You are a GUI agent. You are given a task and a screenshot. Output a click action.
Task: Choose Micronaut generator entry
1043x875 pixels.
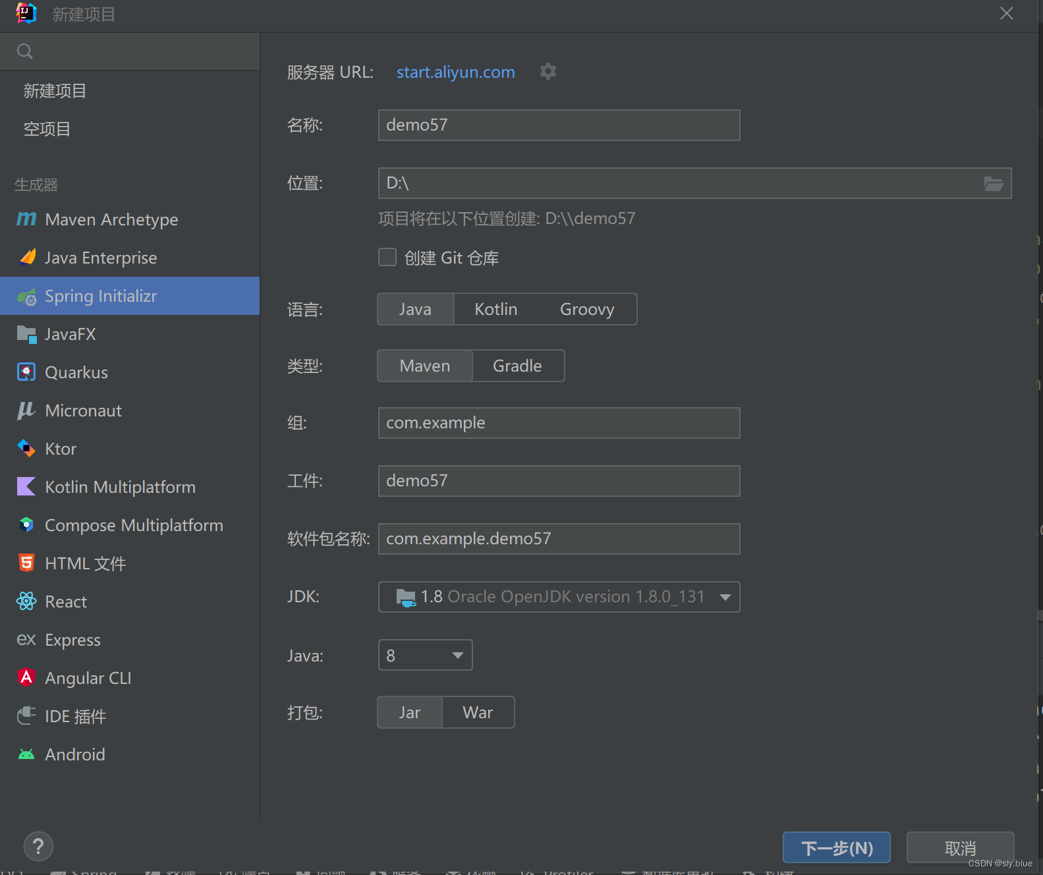[130, 410]
